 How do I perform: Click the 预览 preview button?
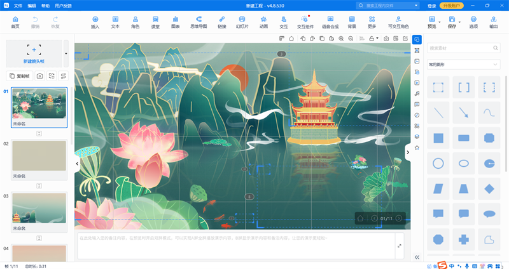(432, 22)
